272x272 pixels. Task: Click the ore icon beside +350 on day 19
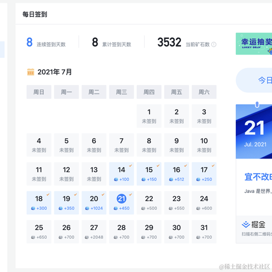[61, 208]
